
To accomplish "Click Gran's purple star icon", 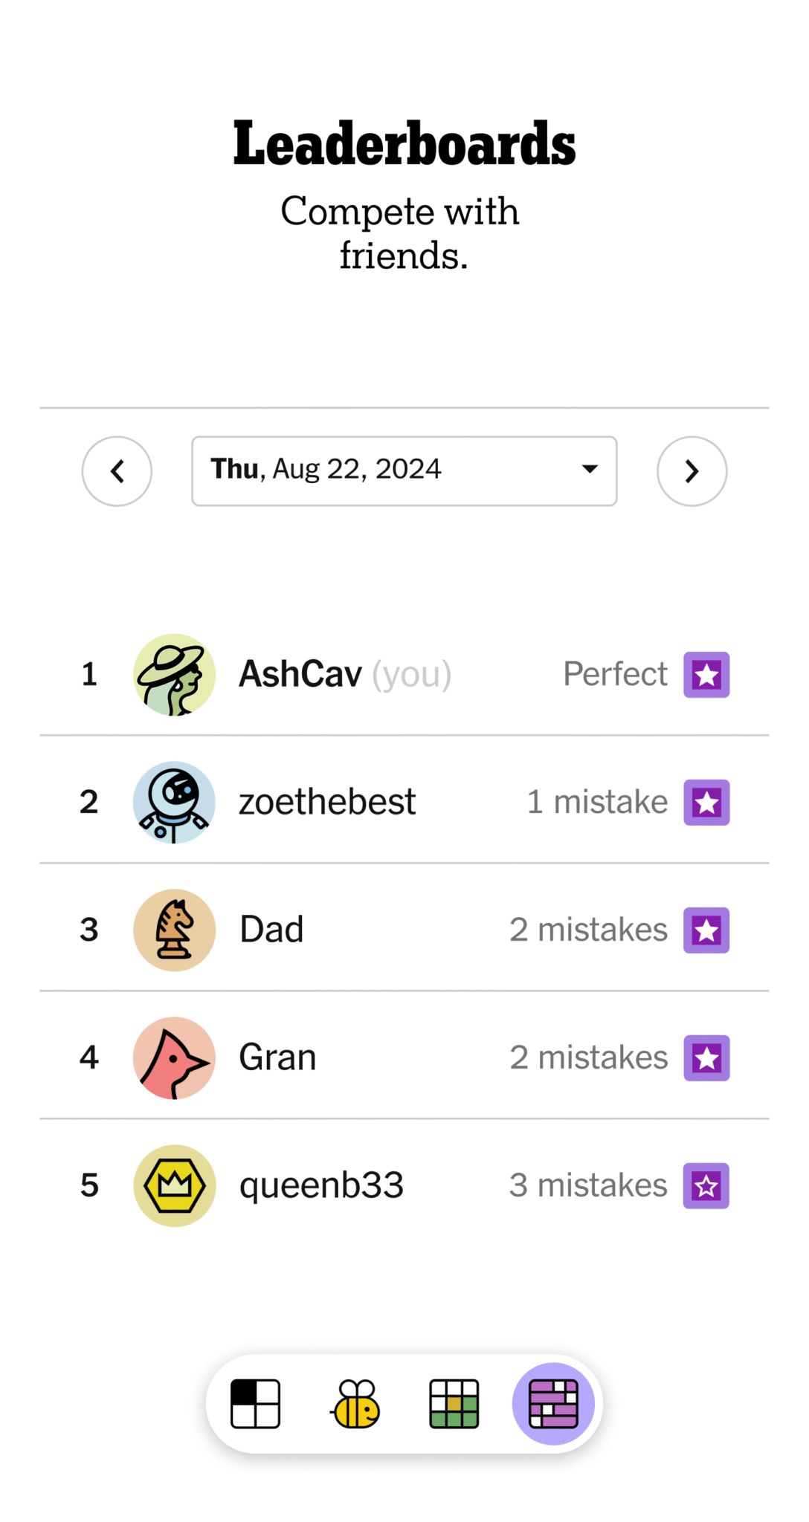I will coord(706,1058).
